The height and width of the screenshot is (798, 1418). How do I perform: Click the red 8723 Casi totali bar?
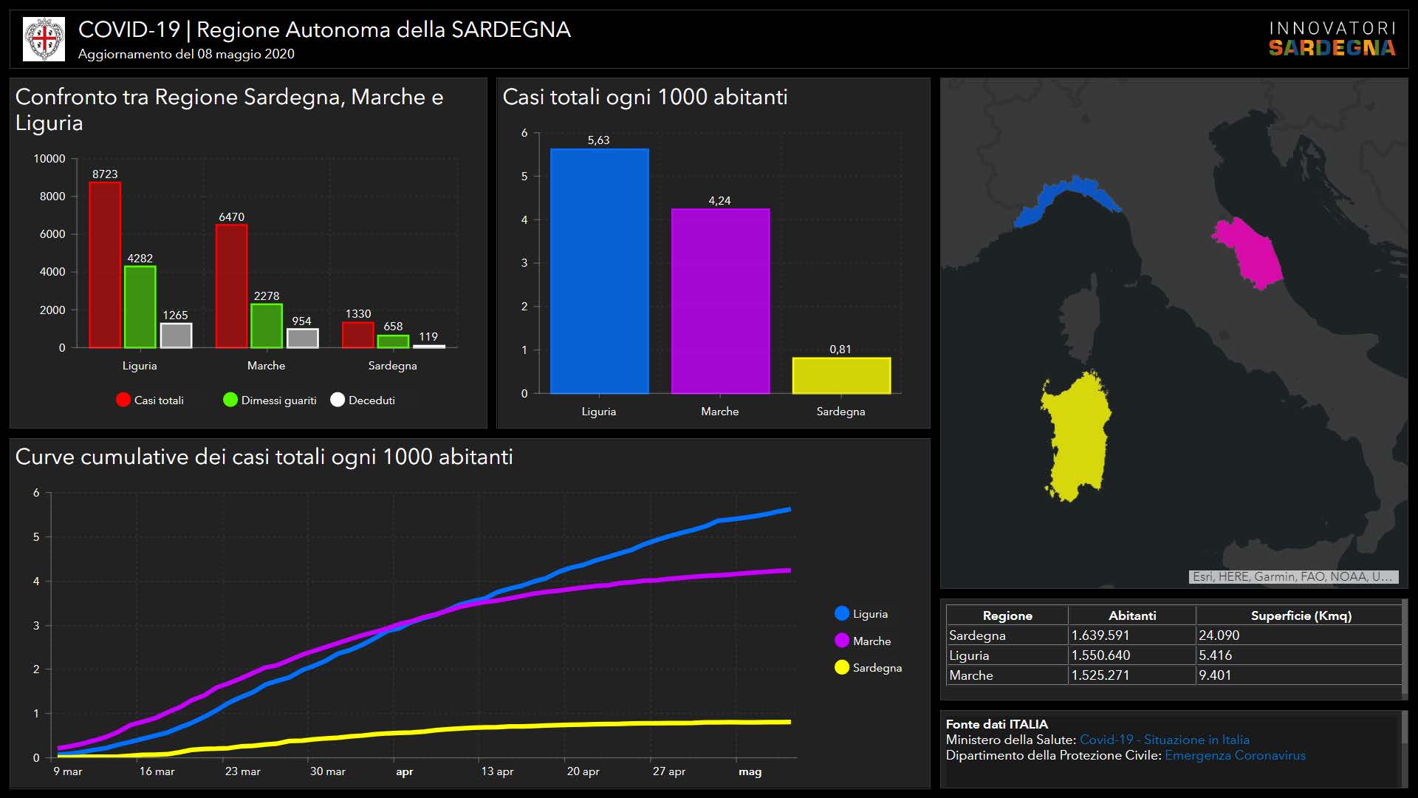[x=105, y=265]
